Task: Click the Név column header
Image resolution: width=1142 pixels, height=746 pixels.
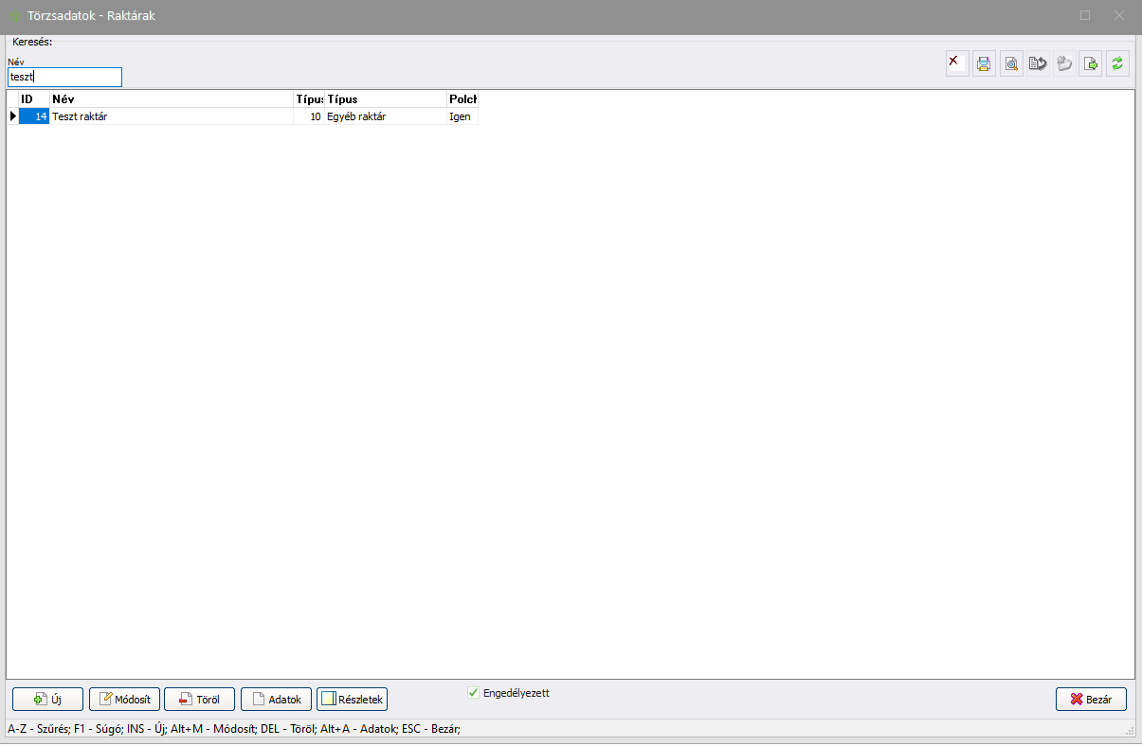Action: (171, 99)
